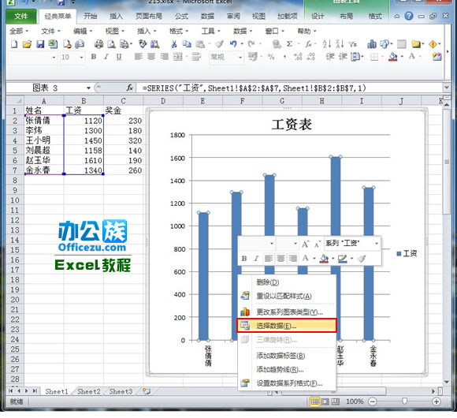This screenshot has width=457, height=418.
Task: Click the Copy icon in the toolbar
Action: 187,44
